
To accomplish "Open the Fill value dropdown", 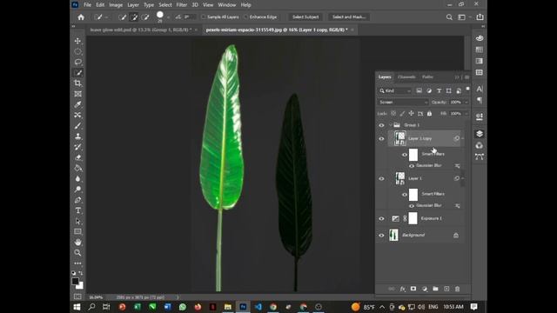I will coord(466,114).
